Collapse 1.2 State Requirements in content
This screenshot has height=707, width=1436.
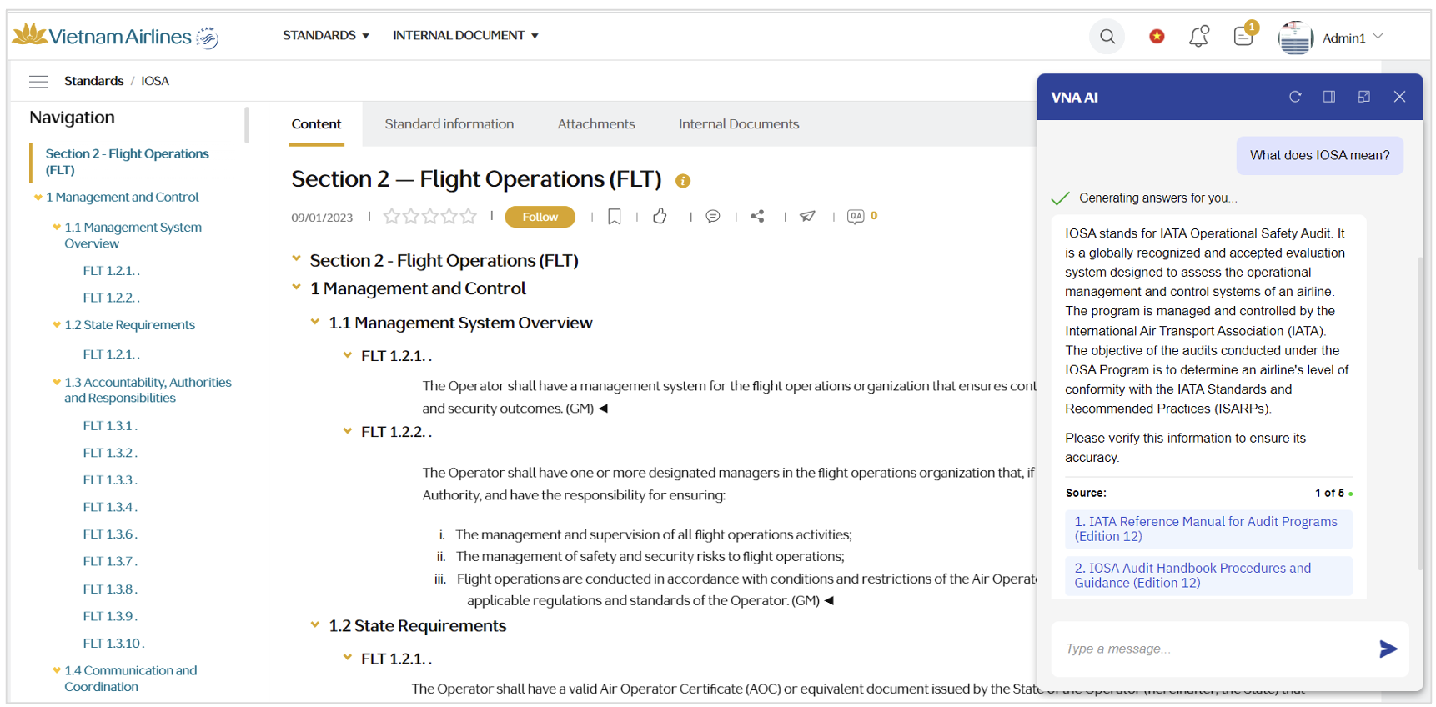coord(315,624)
